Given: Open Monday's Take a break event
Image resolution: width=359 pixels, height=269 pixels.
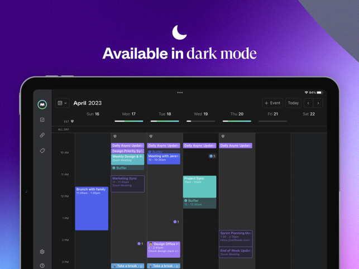Looking at the screenshot, I should [x=127, y=266].
